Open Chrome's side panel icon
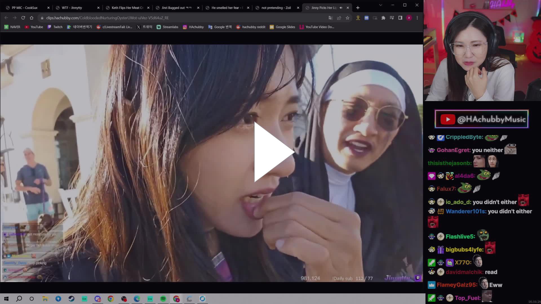The width and height of the screenshot is (541, 304). 400,17
